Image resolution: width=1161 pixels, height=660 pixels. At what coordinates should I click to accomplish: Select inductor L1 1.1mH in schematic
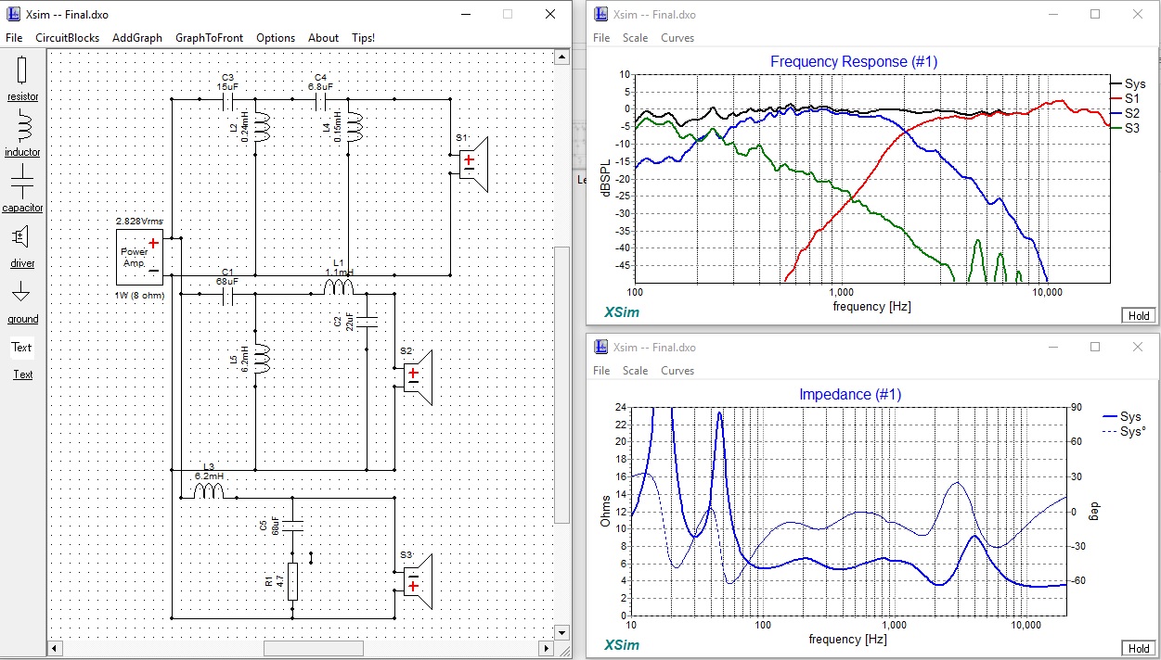click(x=339, y=288)
